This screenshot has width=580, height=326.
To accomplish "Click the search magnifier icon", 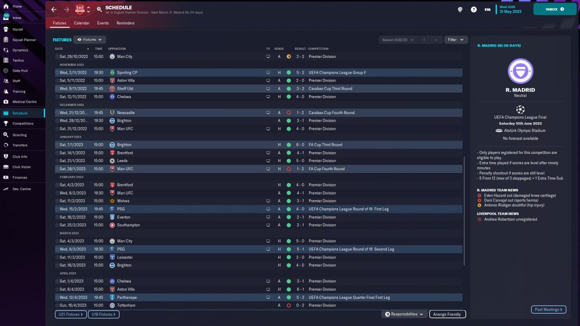I will coord(99,10).
